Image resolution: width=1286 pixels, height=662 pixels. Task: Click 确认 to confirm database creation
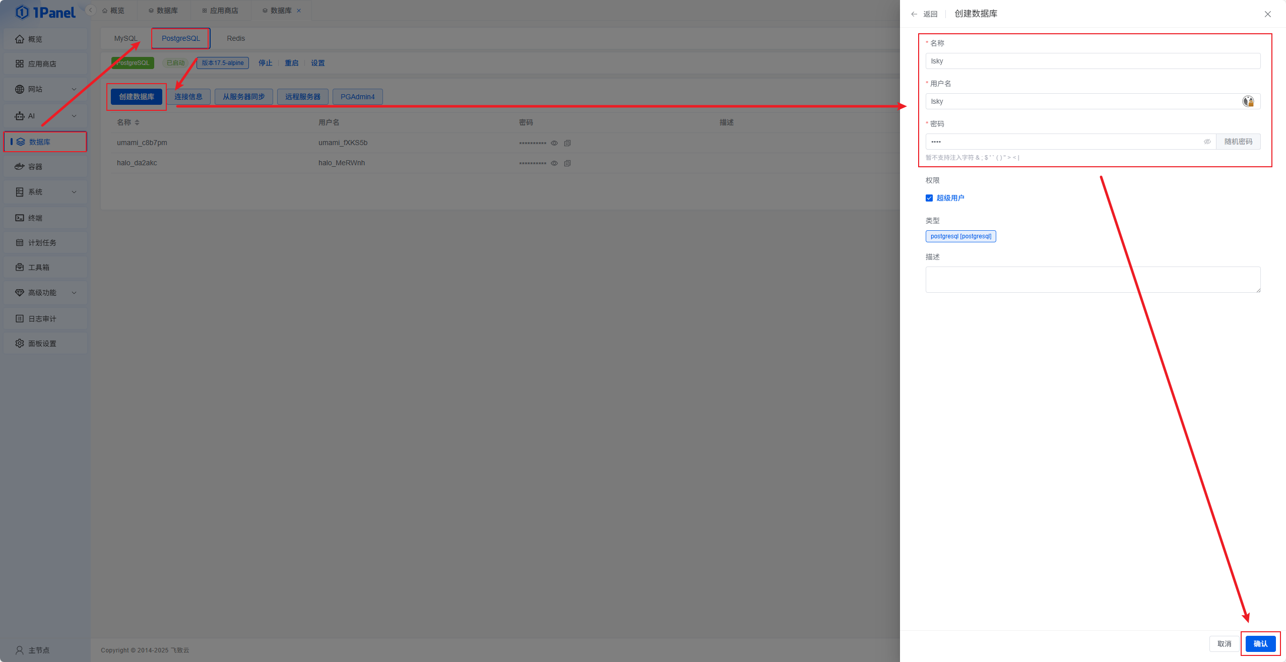[1261, 644]
